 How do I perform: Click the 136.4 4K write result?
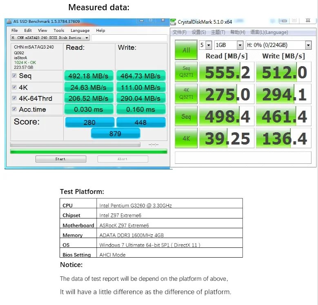pos(284,138)
